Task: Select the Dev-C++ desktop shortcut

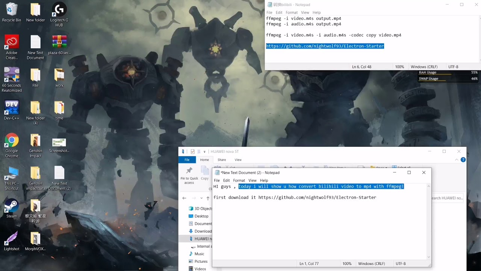Action: [x=12, y=110]
